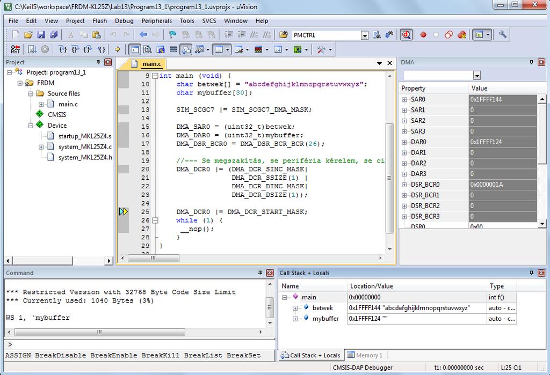
Task: Click the Save All icon
Action: [54, 35]
